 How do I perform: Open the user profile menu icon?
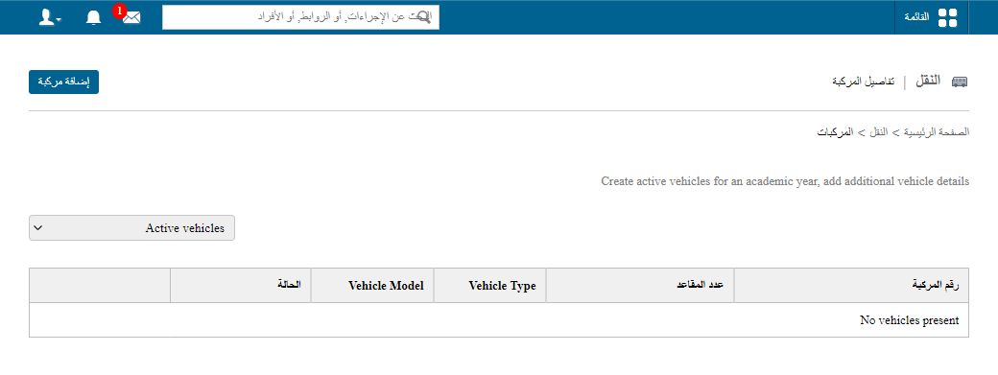50,17
